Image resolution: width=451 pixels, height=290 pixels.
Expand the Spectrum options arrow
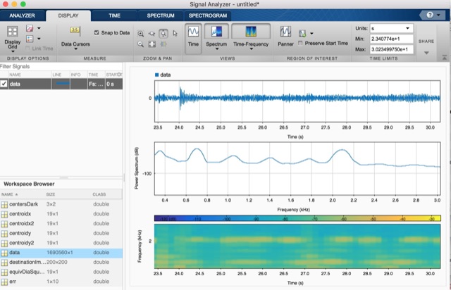coord(217,49)
